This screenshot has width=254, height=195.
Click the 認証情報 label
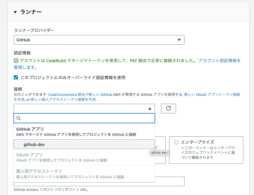coord(22,53)
